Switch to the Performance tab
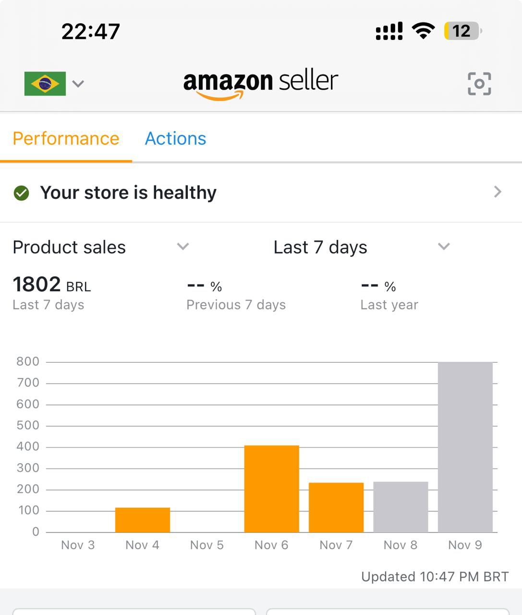522x615 pixels. click(66, 139)
